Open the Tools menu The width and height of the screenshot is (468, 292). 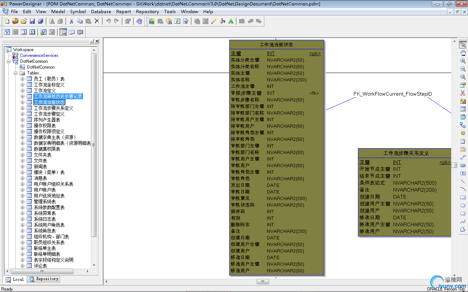(170, 12)
